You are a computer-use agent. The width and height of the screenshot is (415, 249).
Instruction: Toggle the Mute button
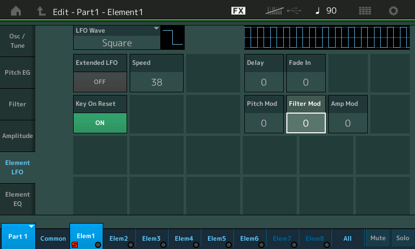pos(378,238)
